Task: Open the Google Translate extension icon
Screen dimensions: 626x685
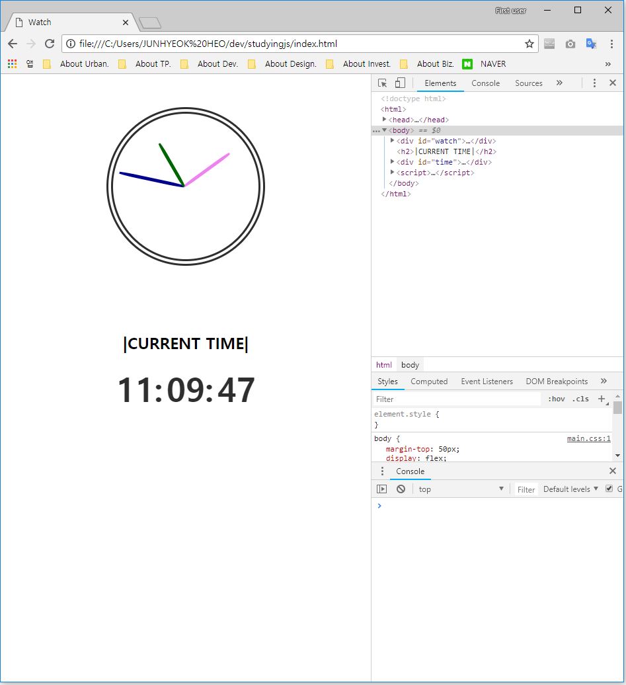Action: [591, 44]
